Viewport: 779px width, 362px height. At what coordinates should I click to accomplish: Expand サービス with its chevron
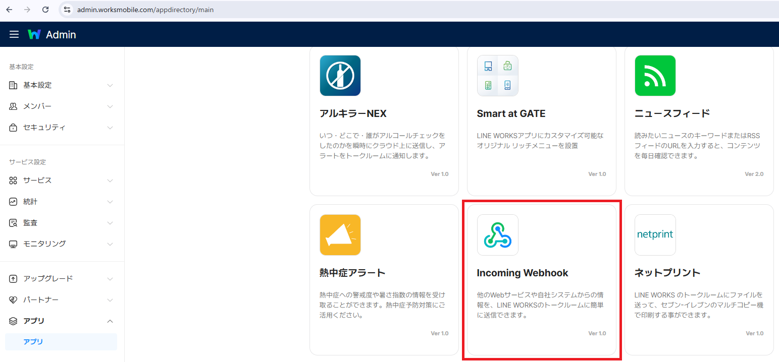click(110, 180)
